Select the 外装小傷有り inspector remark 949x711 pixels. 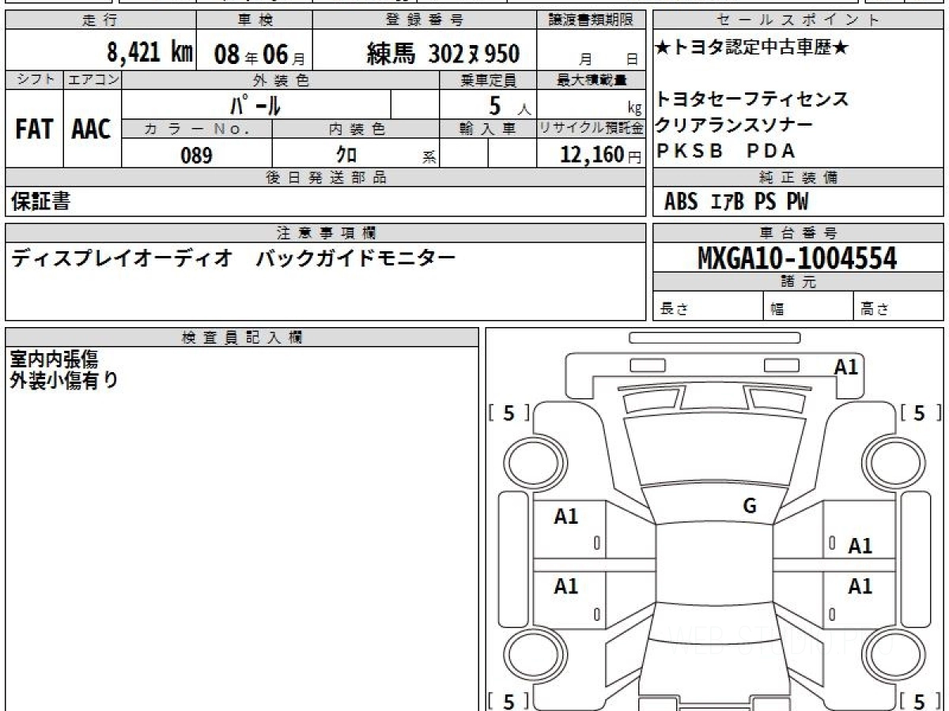pyautogui.click(x=64, y=380)
